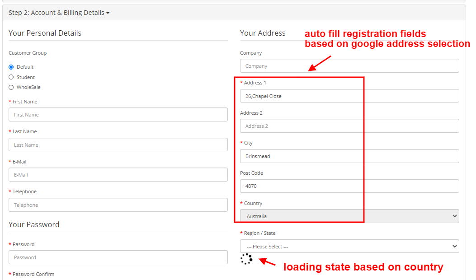Click the Your Address section heading
This screenshot has width=476, height=280.
tap(263, 33)
